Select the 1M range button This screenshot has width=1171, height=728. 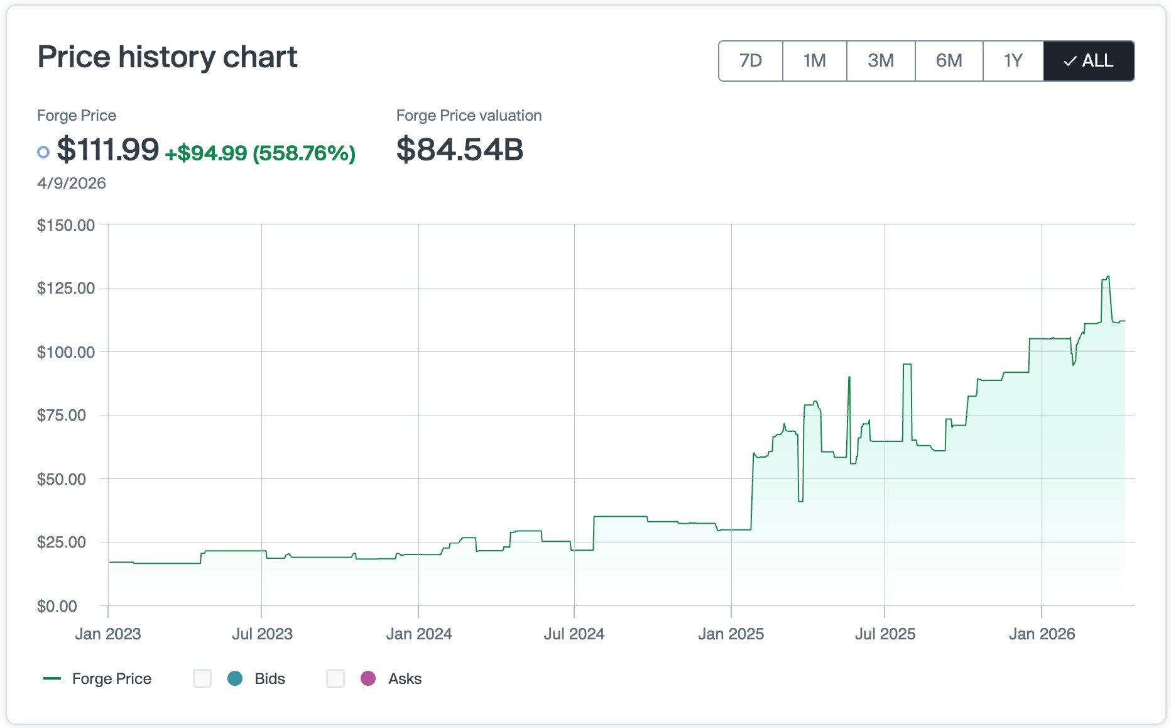(815, 61)
